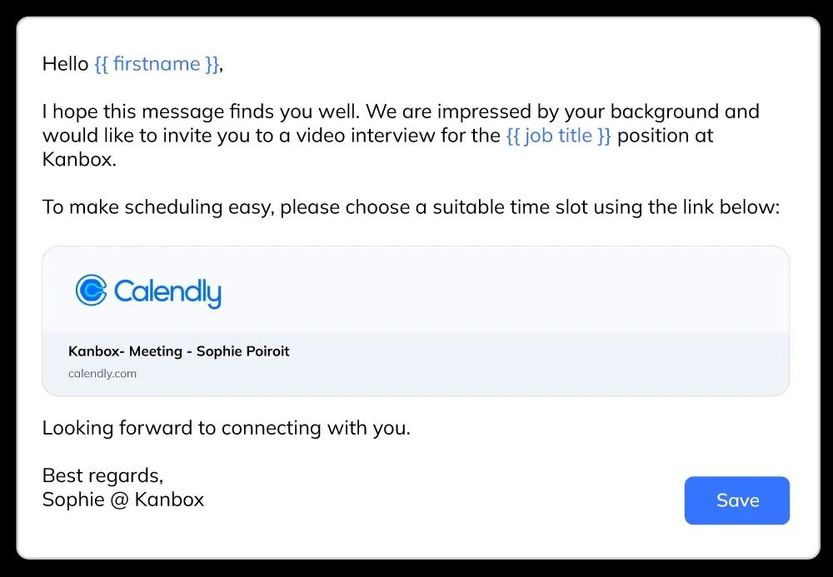Click the Calendly wordmark in the preview
The image size is (833, 577).
pos(167,291)
